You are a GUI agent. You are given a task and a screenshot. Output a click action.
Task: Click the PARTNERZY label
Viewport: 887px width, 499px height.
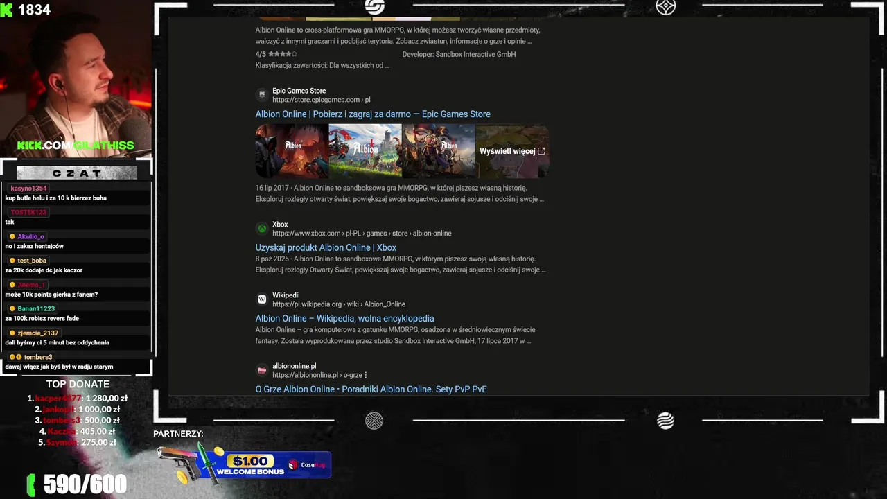coord(178,434)
